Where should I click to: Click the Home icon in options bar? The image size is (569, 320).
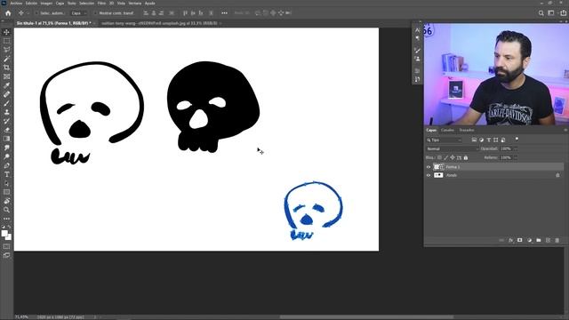pyautogui.click(x=8, y=13)
